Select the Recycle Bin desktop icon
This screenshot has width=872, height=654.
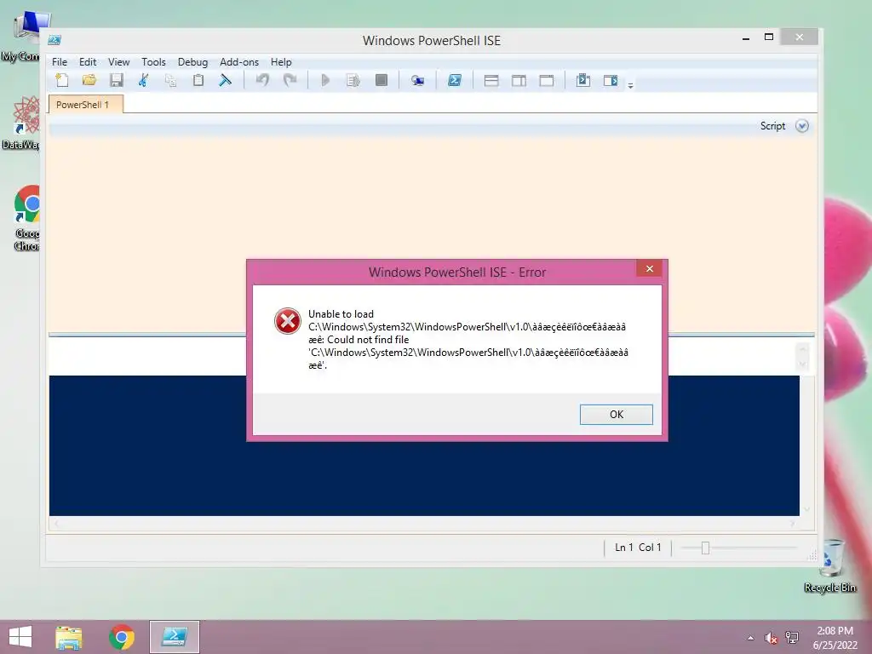point(830,565)
